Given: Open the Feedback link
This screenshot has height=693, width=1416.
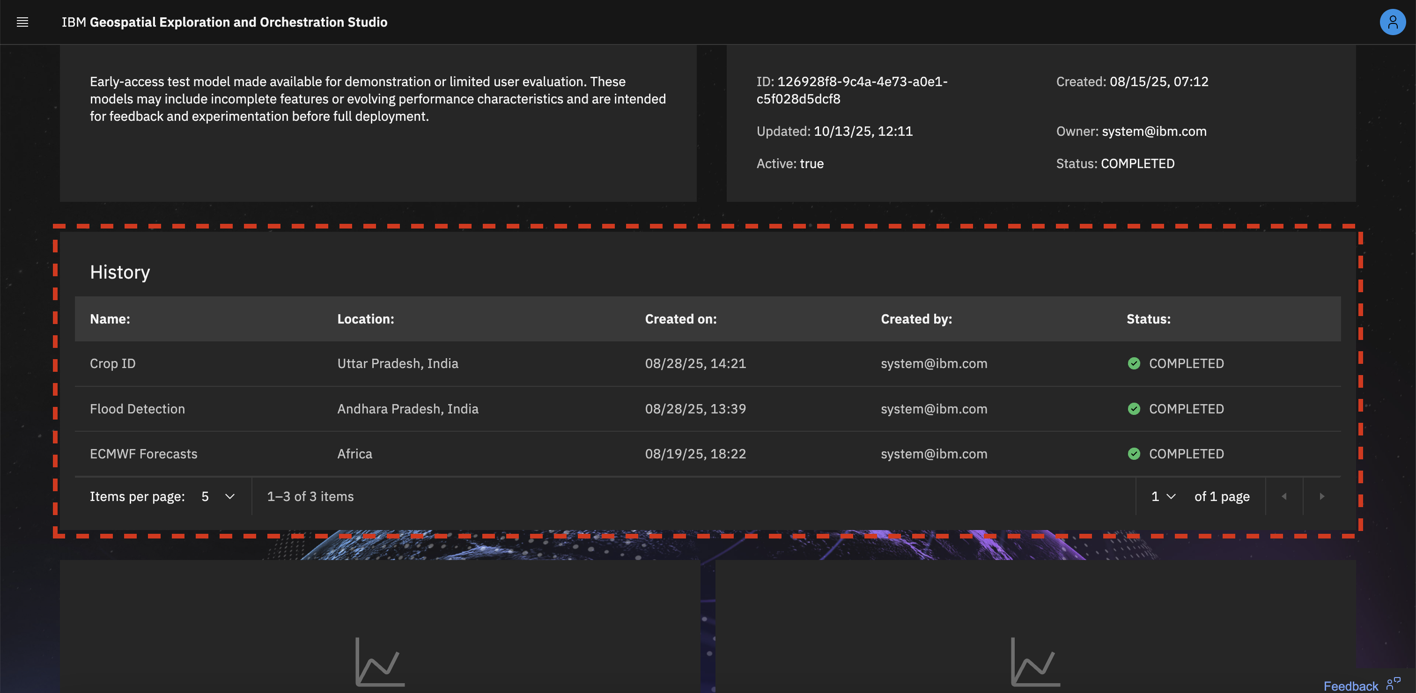Looking at the screenshot, I should tap(1350, 686).
